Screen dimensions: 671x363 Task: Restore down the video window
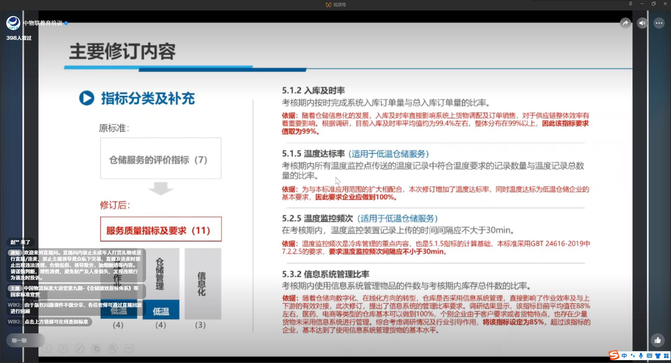click(x=654, y=4)
